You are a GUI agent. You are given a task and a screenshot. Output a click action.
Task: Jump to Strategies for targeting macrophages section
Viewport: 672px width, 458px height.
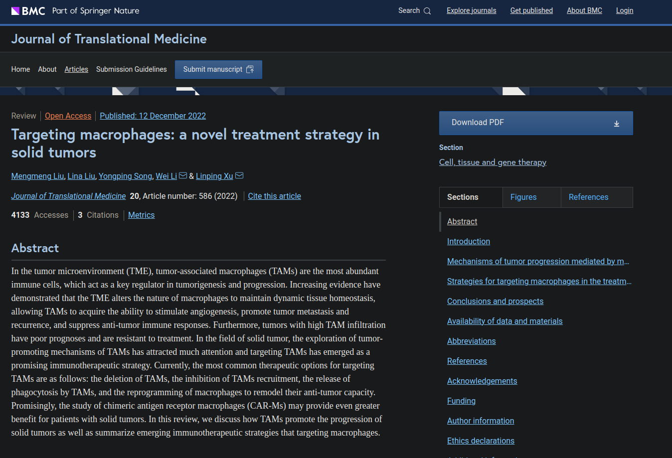click(539, 281)
